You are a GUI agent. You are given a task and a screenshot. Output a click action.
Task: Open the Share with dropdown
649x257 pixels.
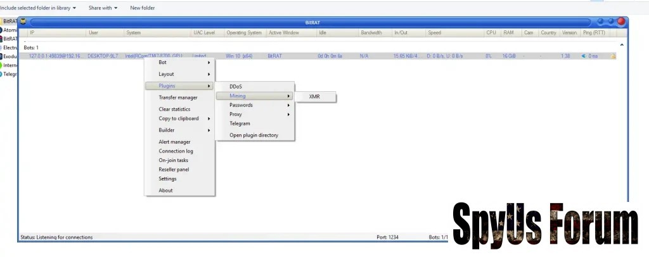click(x=102, y=8)
